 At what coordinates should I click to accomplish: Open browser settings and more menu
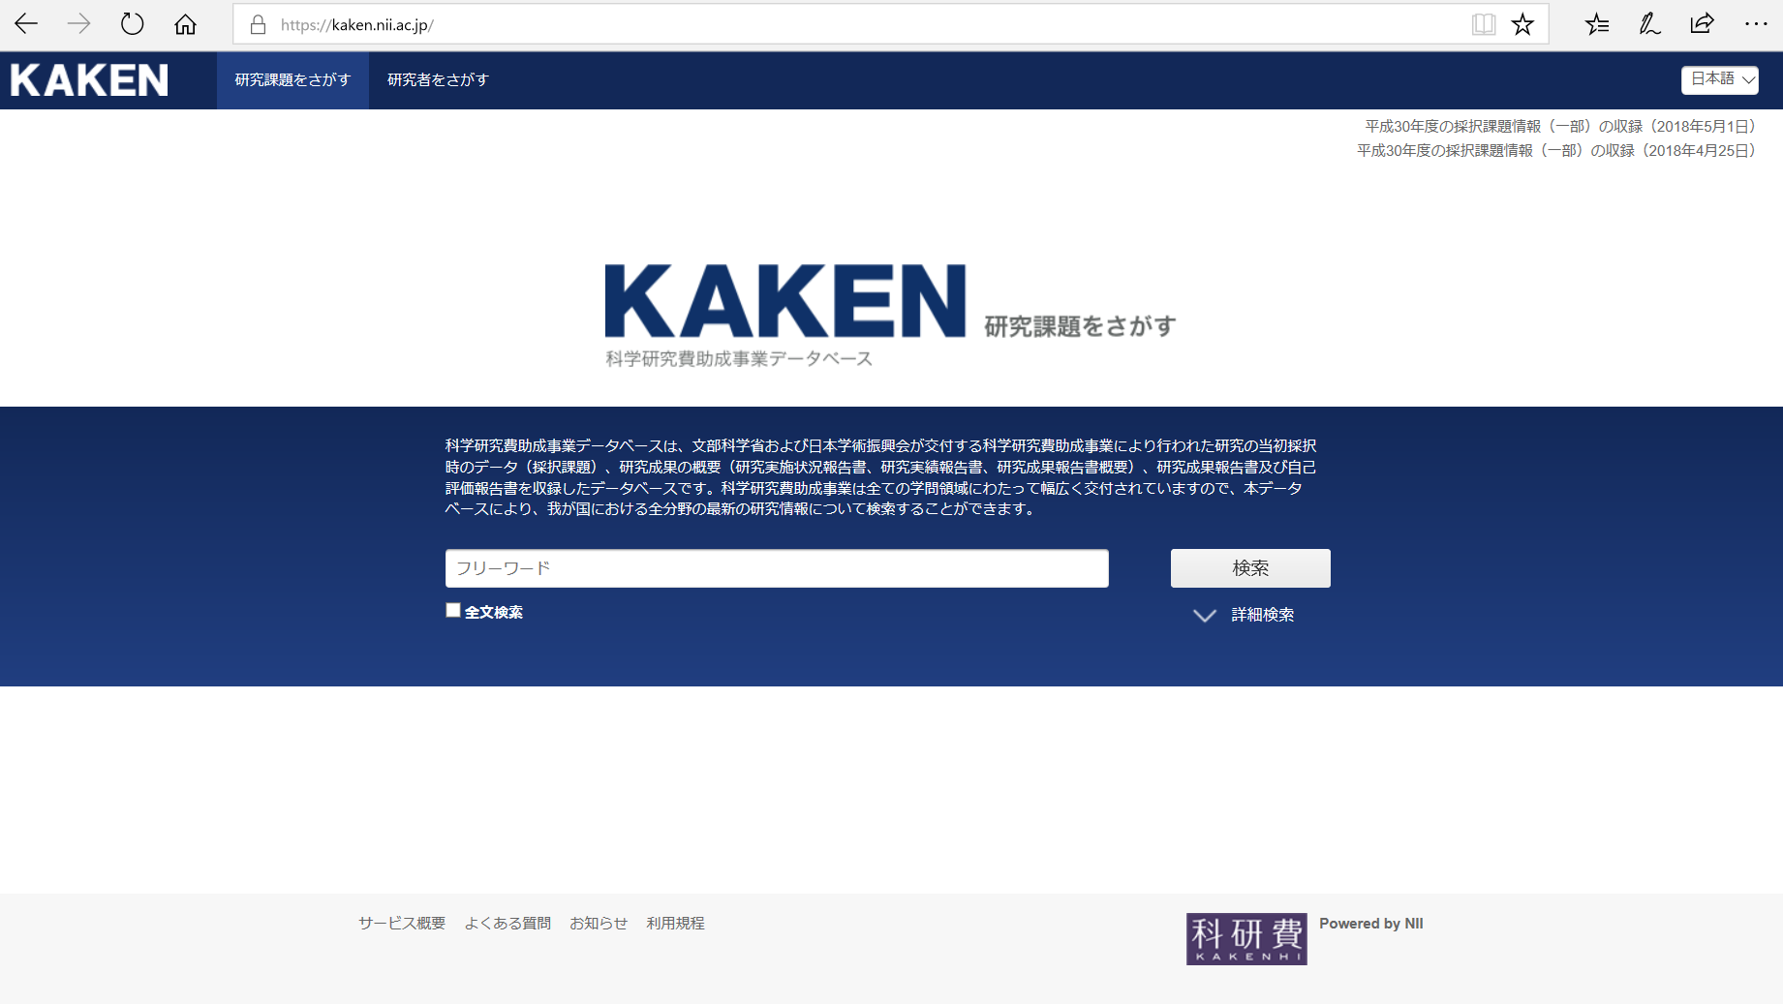[x=1756, y=24]
